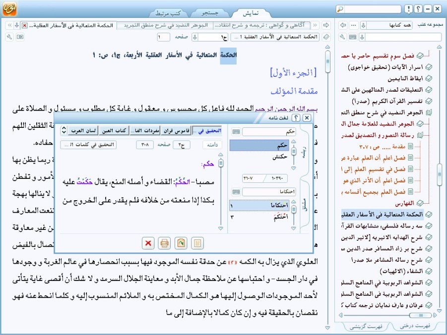Select the لسان العرب dictionary tab
Screen dimensions: 447x335
(x=83, y=131)
